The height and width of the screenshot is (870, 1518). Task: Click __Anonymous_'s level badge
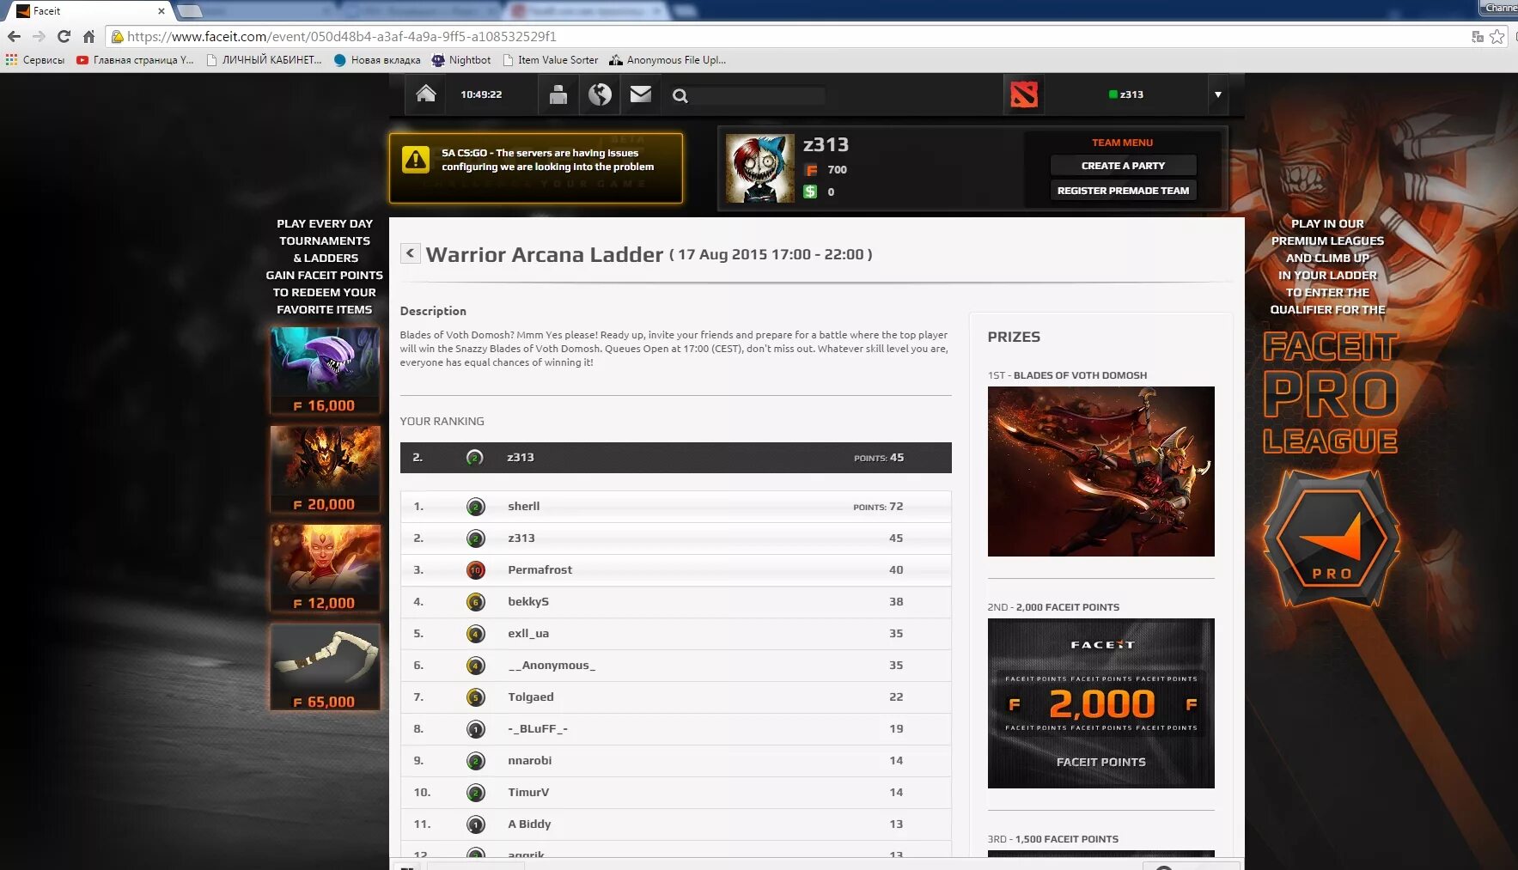click(x=475, y=666)
